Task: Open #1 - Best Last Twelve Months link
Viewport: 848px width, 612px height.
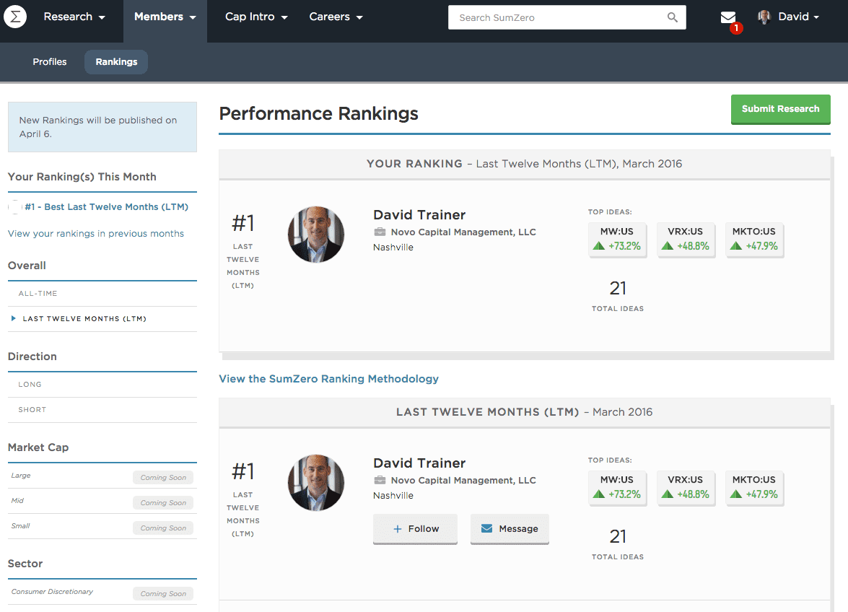Action: (x=107, y=207)
